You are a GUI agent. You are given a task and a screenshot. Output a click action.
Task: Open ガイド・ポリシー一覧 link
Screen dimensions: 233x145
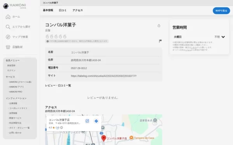coord(19,128)
